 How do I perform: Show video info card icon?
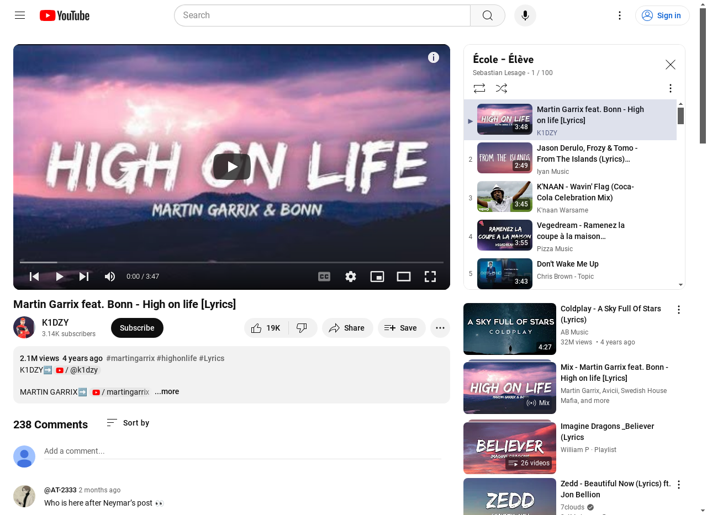click(434, 57)
